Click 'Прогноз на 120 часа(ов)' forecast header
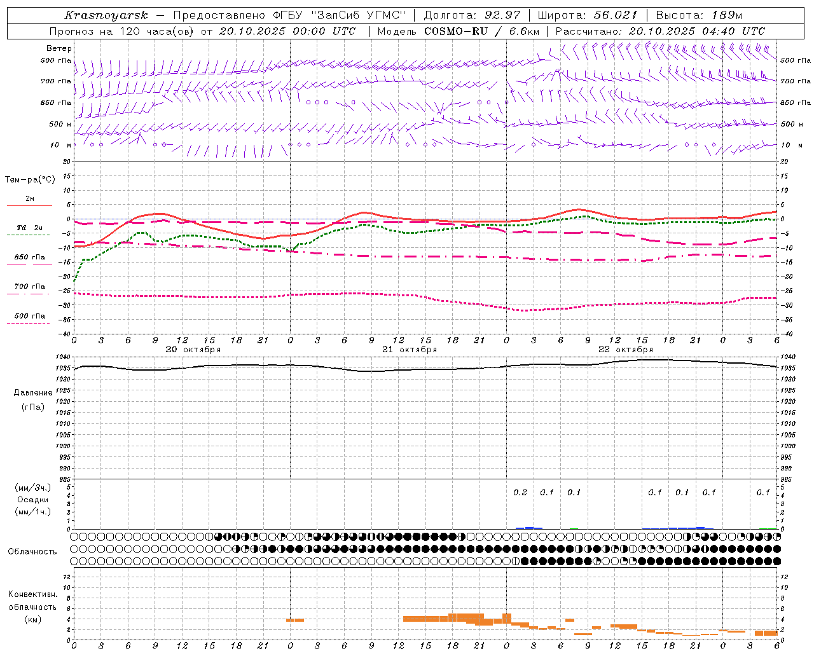Image resolution: width=814 pixels, height=651 pixels. 123,31
